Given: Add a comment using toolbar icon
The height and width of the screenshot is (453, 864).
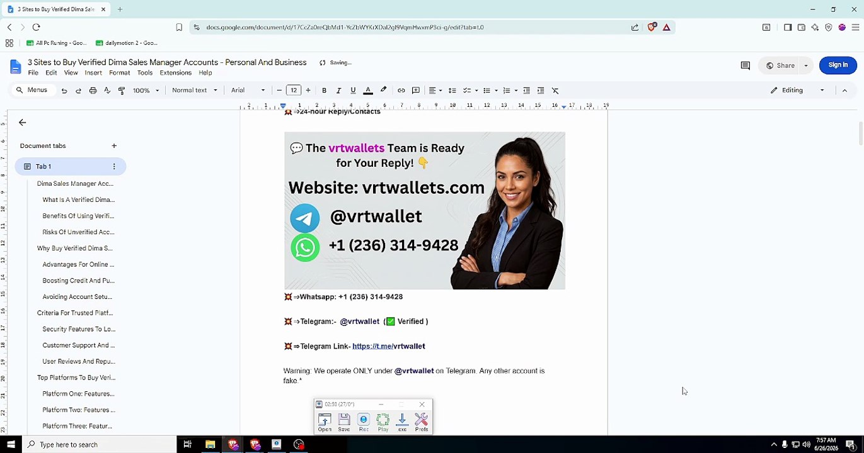Looking at the screenshot, I should point(416,91).
